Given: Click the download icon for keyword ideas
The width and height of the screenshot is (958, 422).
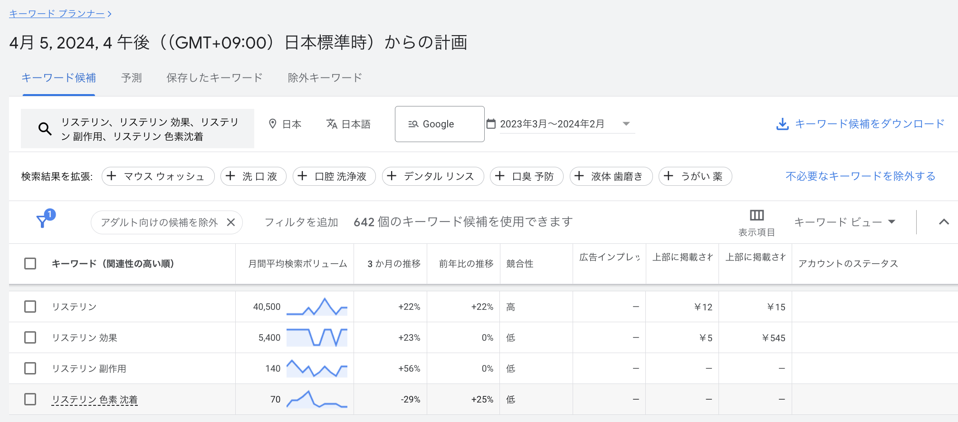Looking at the screenshot, I should click(782, 124).
